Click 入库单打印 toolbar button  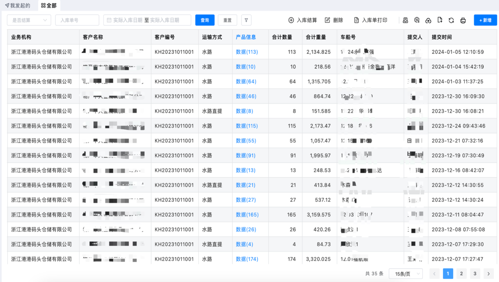[x=370, y=20]
